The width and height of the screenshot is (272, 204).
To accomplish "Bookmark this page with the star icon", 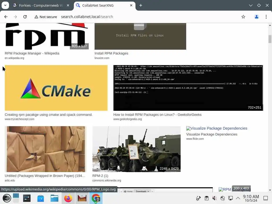I will click(x=243, y=17).
